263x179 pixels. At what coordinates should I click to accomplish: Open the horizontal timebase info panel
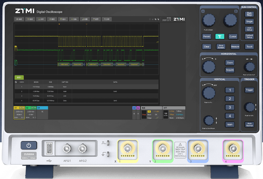pyautogui.click(x=174, y=113)
